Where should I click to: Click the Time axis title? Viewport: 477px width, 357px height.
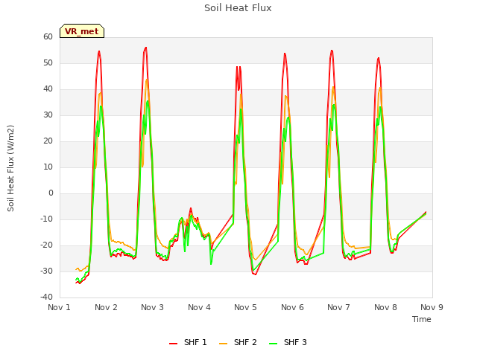tap(422, 319)
